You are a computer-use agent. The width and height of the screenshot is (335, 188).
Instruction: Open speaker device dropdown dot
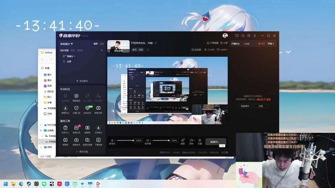click(x=150, y=140)
